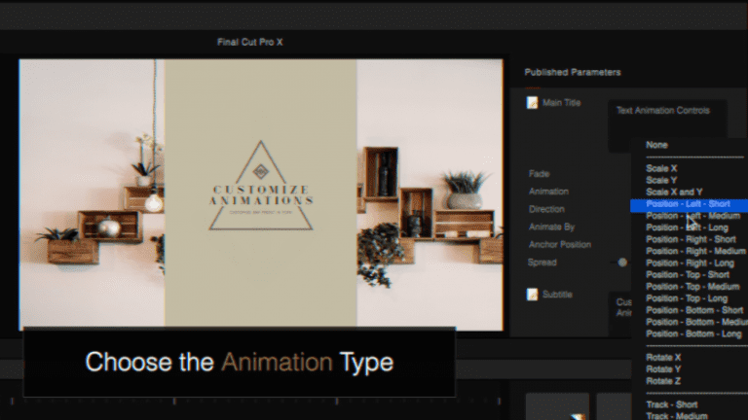Select Position - Top - Medium option

point(692,287)
